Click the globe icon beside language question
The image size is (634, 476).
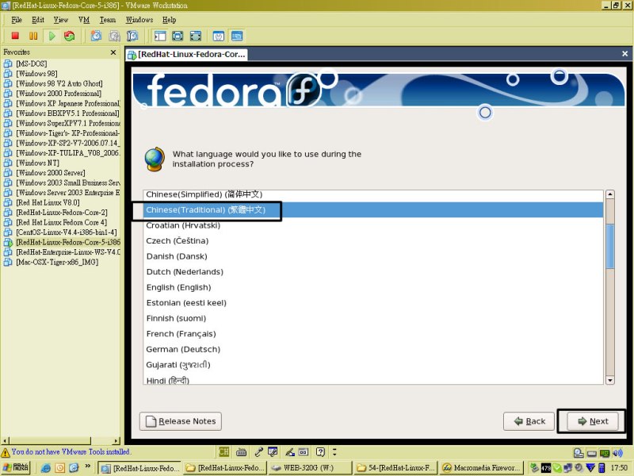click(155, 159)
